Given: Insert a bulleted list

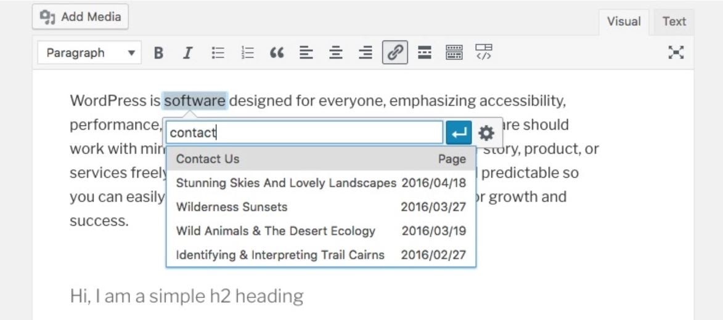Looking at the screenshot, I should tap(218, 53).
